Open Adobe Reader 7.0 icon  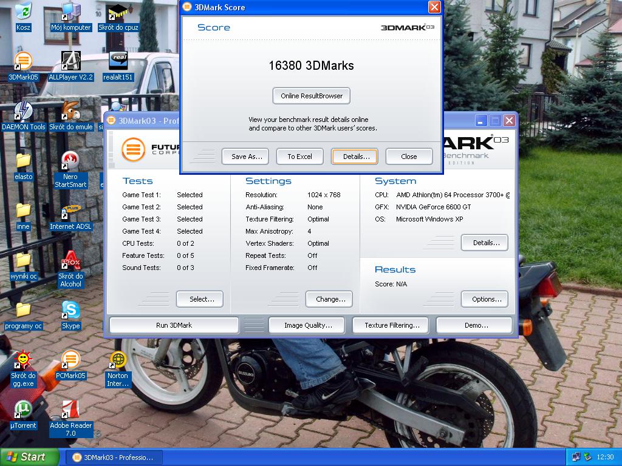(71, 419)
